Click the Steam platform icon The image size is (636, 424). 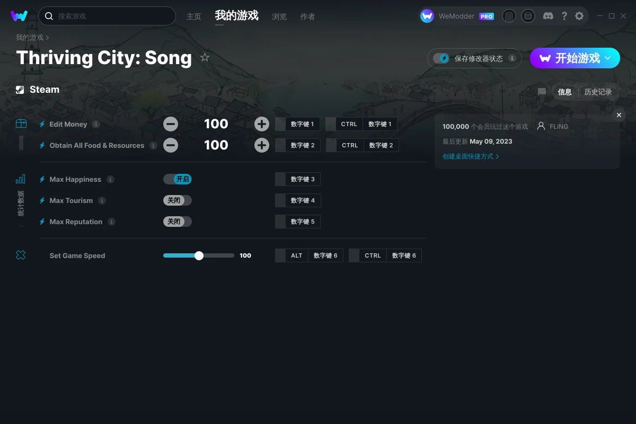tap(20, 90)
